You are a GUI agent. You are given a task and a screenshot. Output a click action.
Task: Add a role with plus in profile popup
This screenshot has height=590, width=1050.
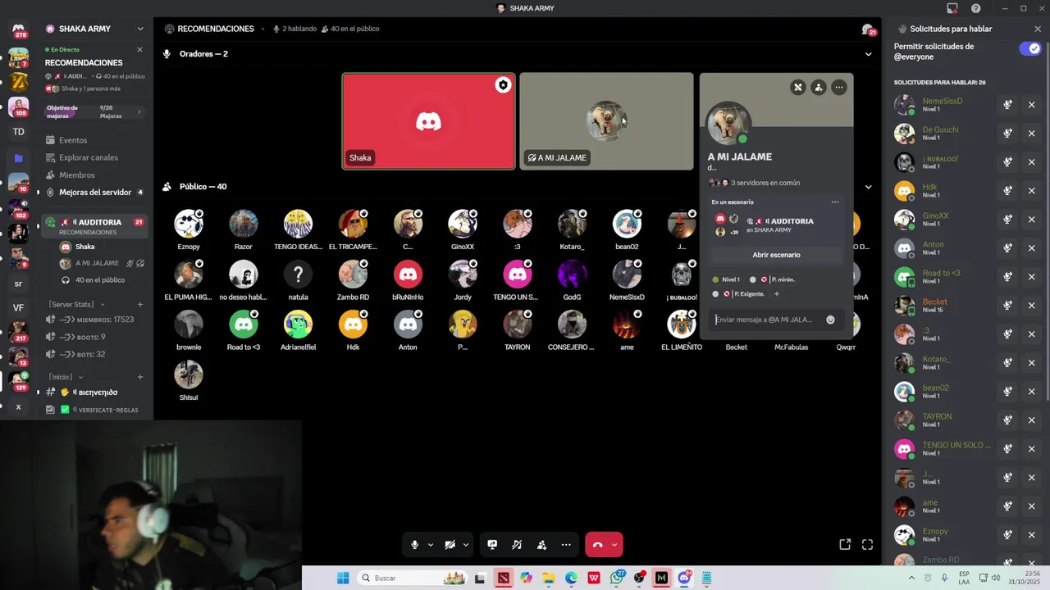(776, 293)
